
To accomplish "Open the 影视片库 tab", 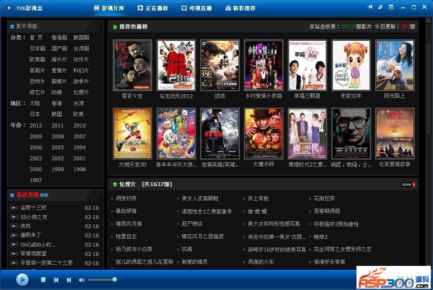I will pos(109,8).
